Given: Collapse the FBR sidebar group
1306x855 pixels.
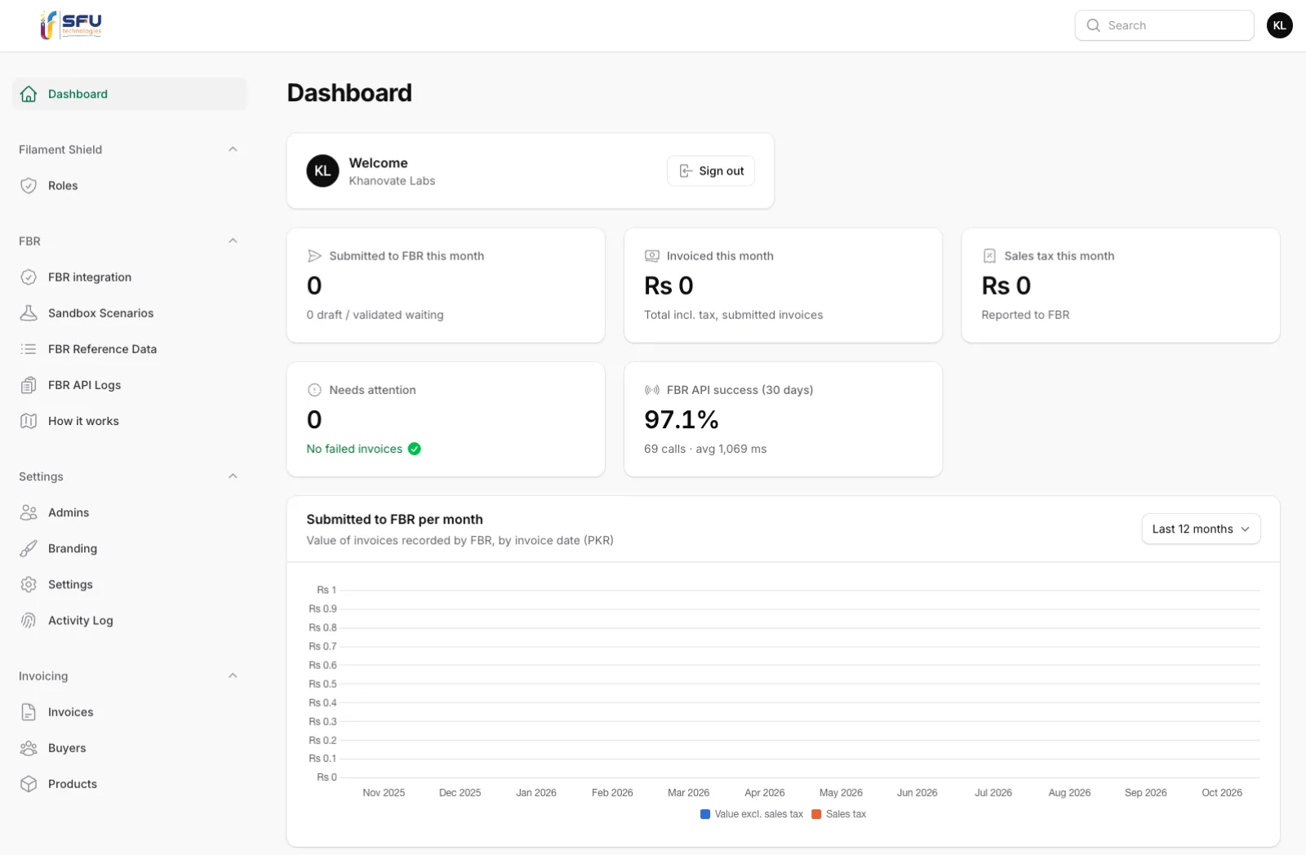Looking at the screenshot, I should [233, 241].
